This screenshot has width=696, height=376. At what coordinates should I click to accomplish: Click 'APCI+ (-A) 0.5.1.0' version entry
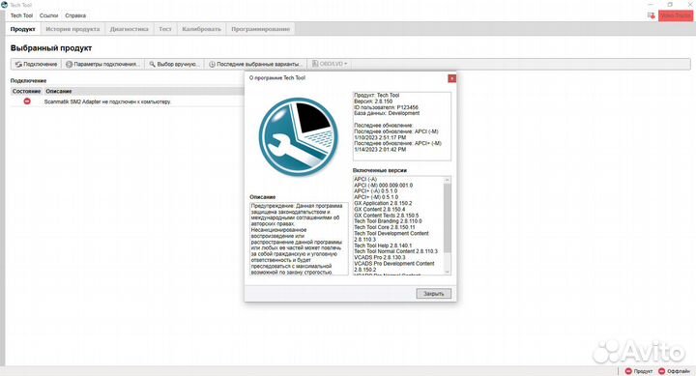[375, 190]
